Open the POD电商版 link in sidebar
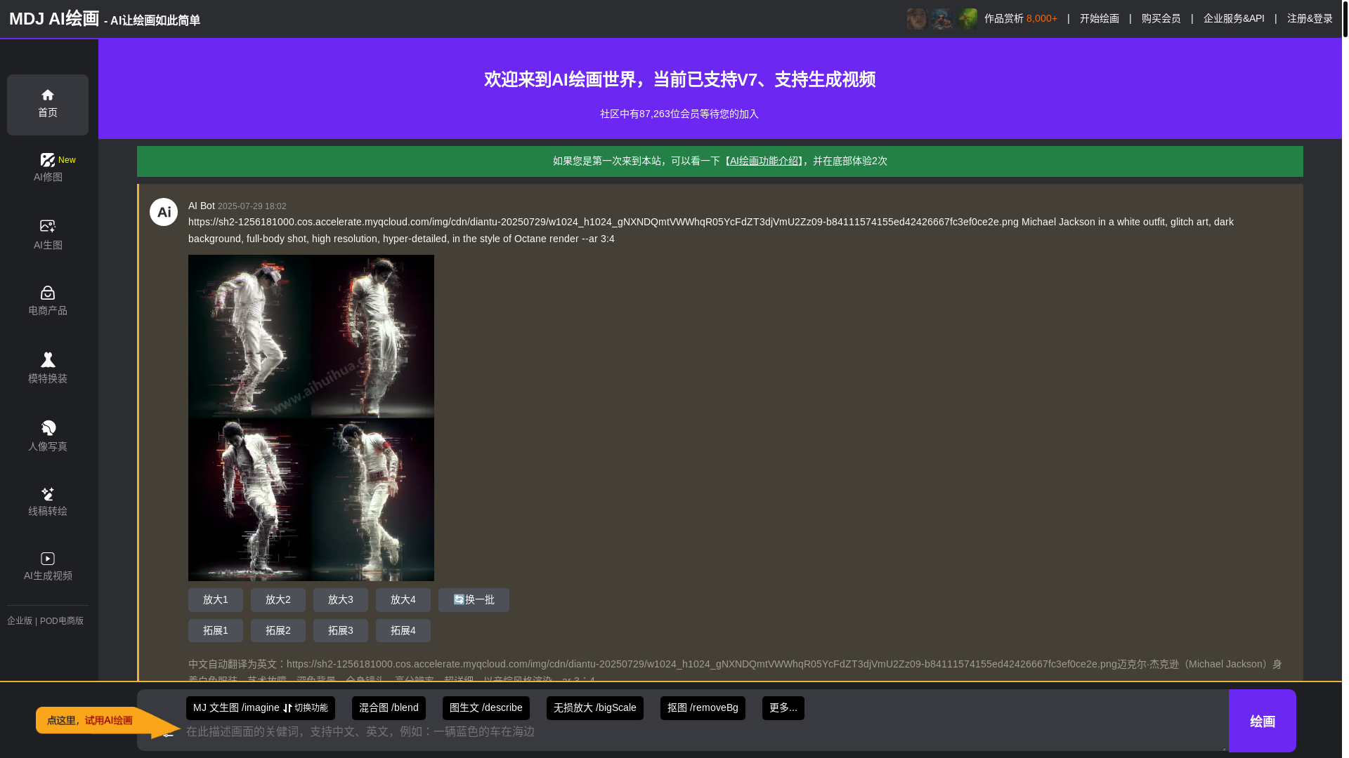 pyautogui.click(x=62, y=621)
